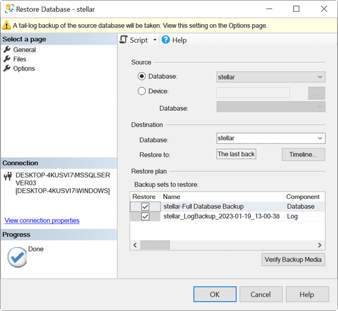The width and height of the screenshot is (338, 311).
Task: Open the Destination Database dropdown
Action: coord(319,138)
